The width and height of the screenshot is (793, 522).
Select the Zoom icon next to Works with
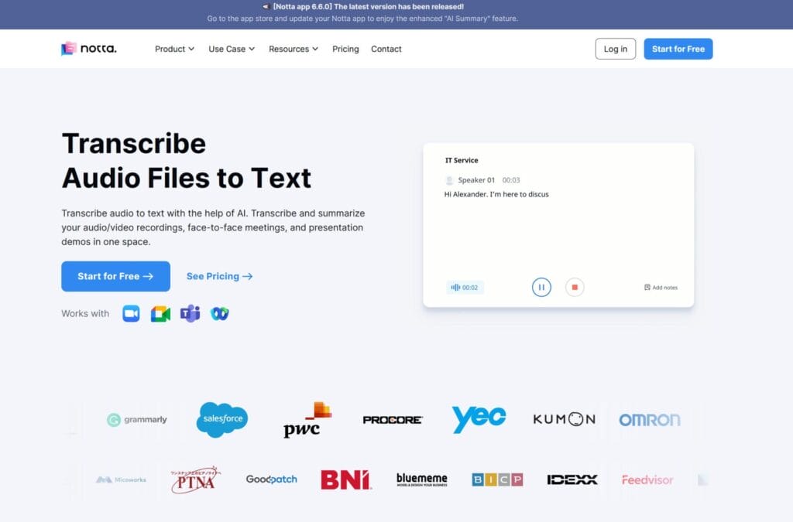click(x=130, y=313)
